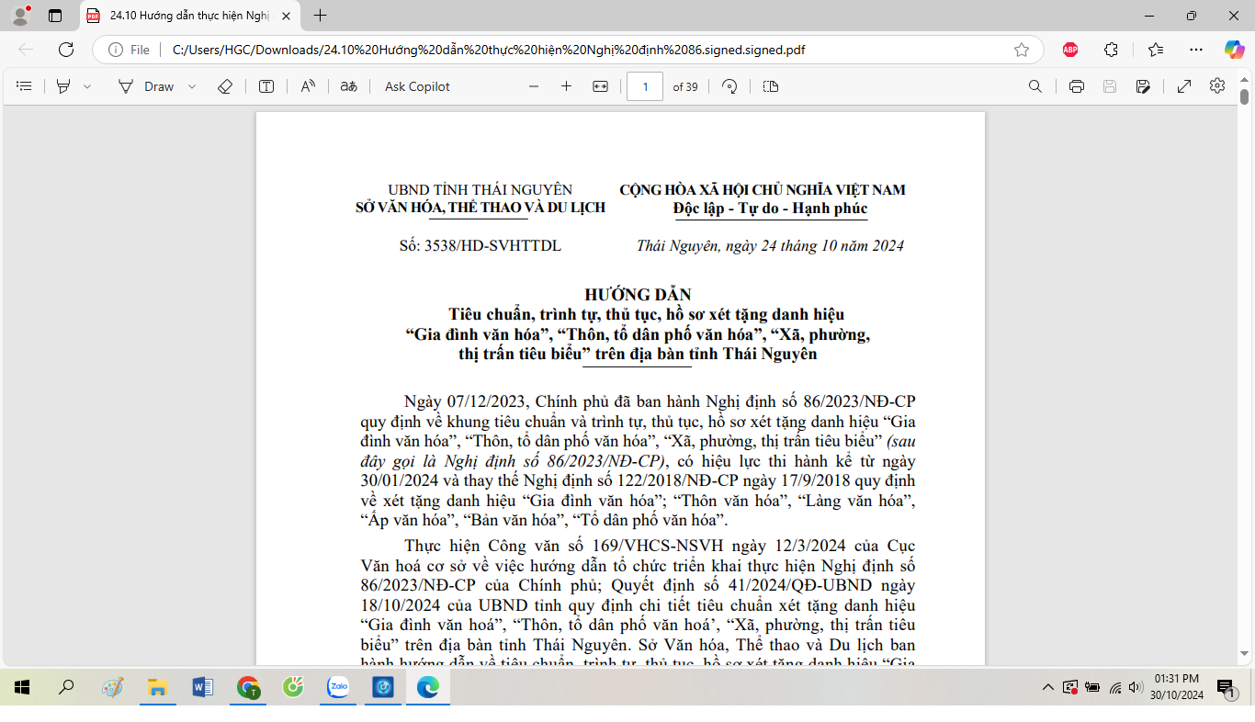This screenshot has height=722, width=1255.
Task: Start Read aloud
Action: point(308,86)
